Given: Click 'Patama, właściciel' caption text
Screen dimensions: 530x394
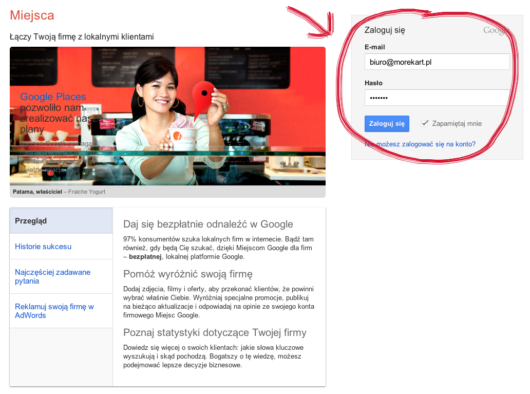Looking at the screenshot, I should (x=37, y=192).
